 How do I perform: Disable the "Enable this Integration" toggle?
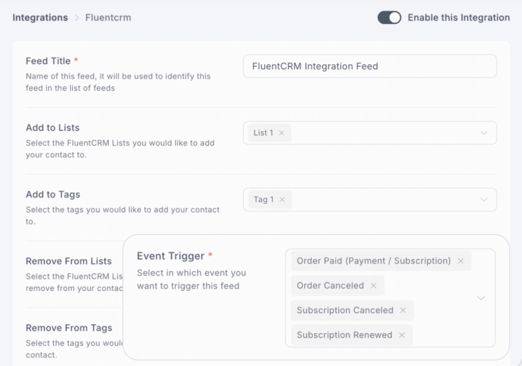click(x=389, y=17)
